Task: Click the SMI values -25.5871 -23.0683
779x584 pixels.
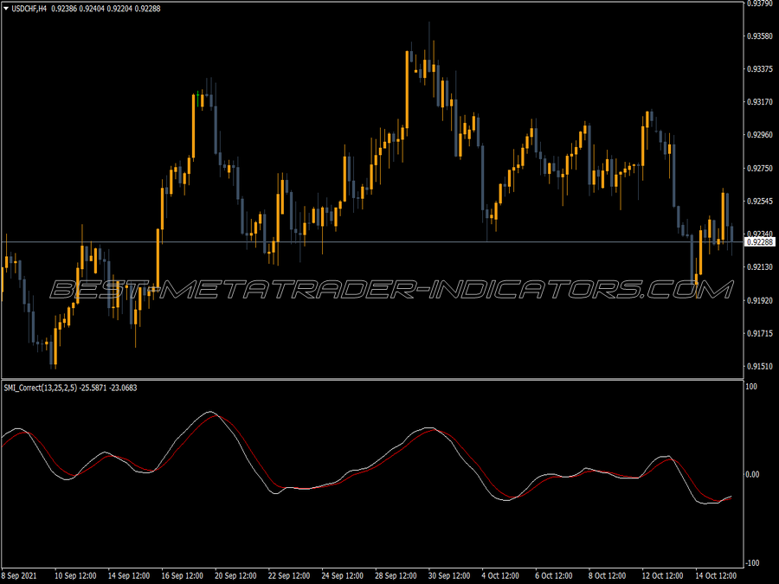Action: 108,388
